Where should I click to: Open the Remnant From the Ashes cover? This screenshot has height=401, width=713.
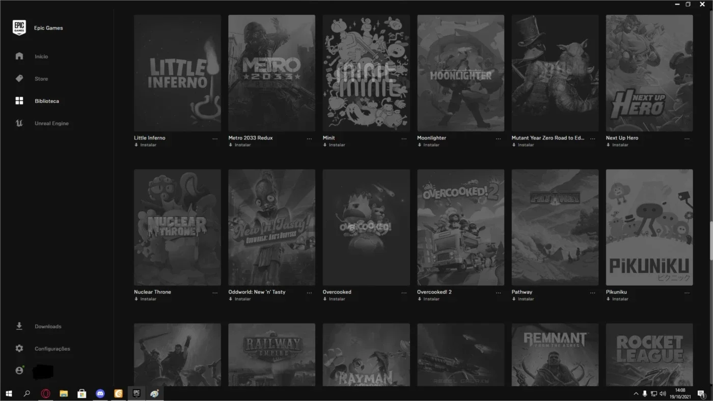tap(555, 355)
